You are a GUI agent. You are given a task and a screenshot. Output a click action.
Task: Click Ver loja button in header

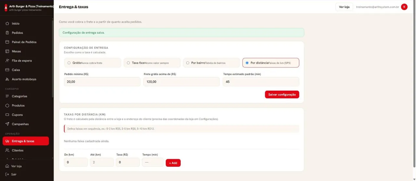[344, 7]
